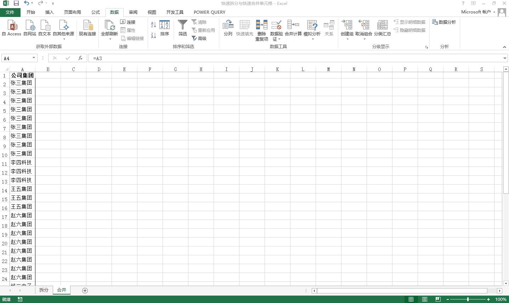Image resolution: width=509 pixels, height=303 pixels.
Task: Remove duplicates (删除重复项)
Action: (262, 30)
